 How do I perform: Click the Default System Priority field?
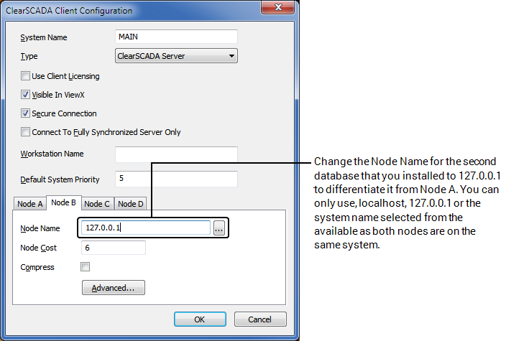tap(176, 179)
